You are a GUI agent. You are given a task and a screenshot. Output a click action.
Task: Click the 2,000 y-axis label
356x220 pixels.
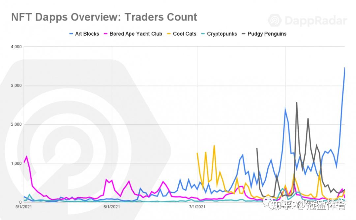coord(15,124)
